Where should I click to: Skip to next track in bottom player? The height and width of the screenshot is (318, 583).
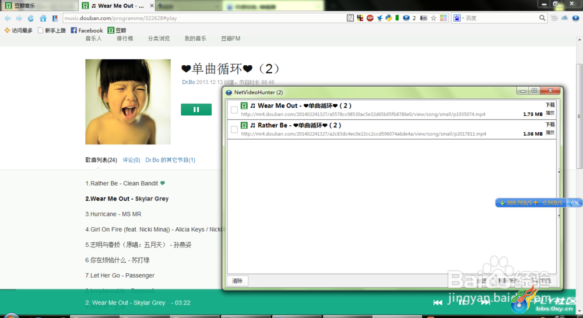click(485, 302)
